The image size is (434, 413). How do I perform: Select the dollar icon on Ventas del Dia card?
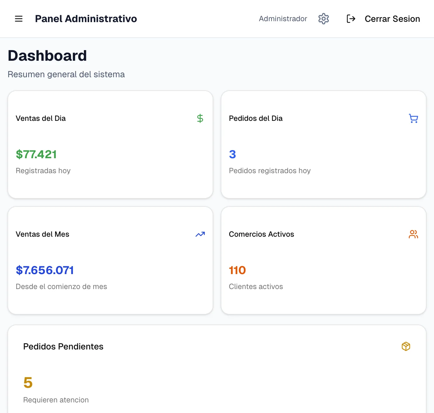pyautogui.click(x=200, y=118)
